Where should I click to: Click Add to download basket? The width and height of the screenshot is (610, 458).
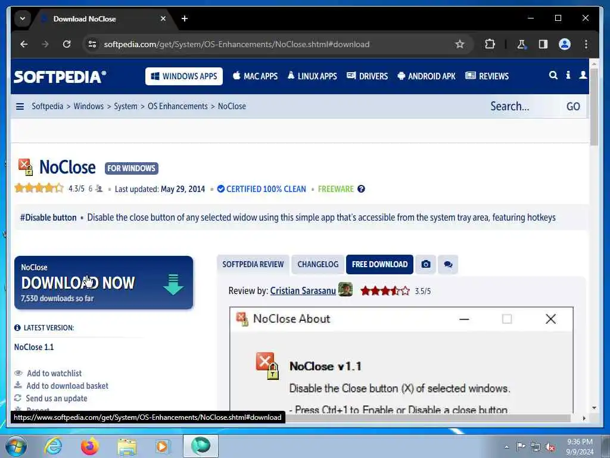tap(67, 386)
